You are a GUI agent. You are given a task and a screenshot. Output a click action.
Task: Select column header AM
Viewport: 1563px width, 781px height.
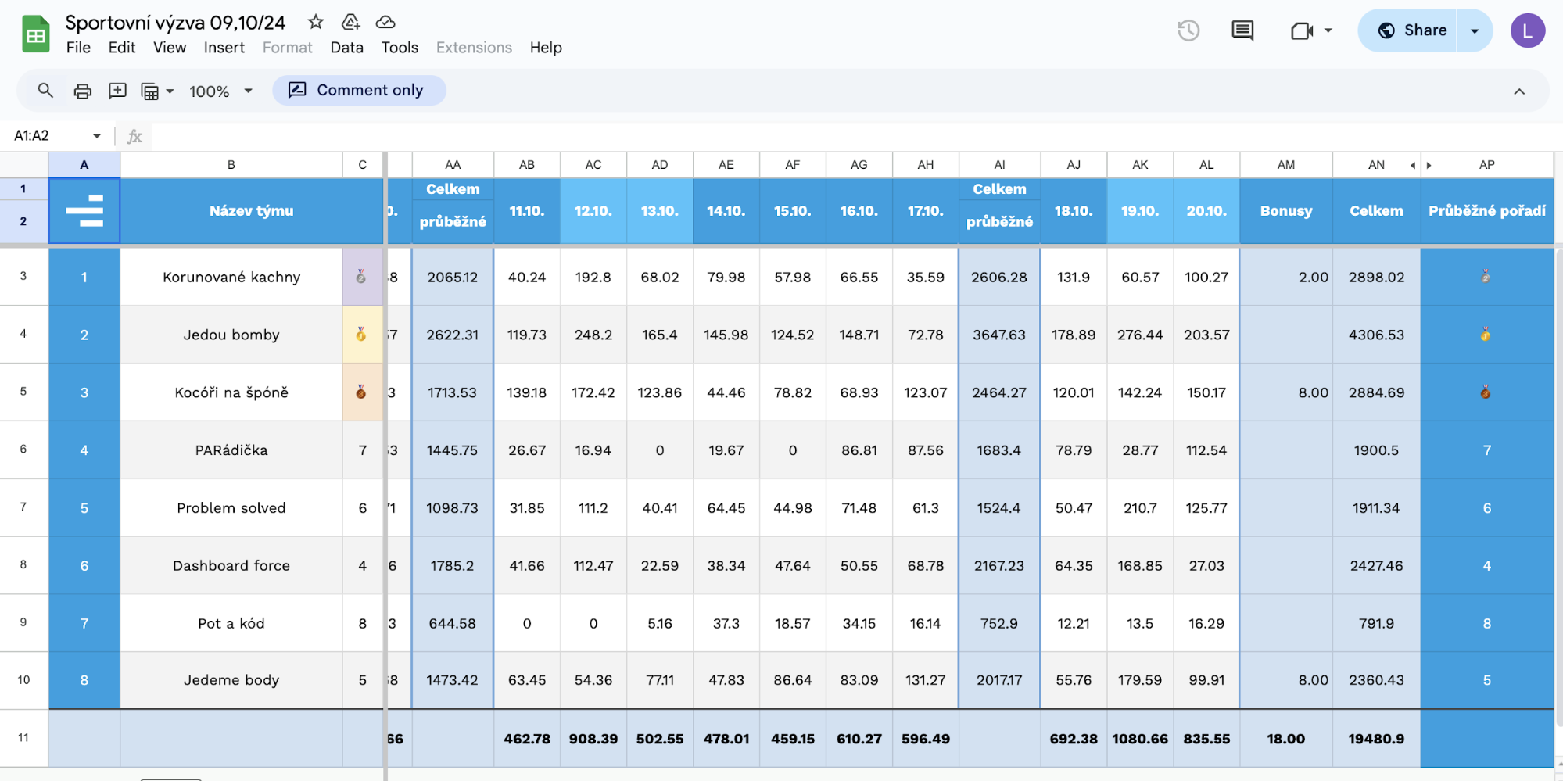click(1286, 165)
